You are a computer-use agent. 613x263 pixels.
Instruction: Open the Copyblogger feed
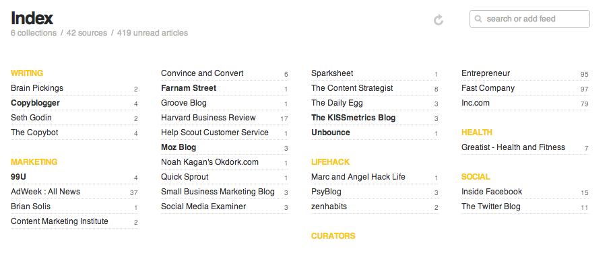[x=74, y=103]
